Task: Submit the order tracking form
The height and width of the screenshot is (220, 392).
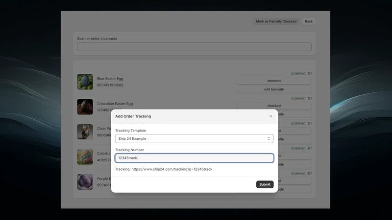Action: 265,184
